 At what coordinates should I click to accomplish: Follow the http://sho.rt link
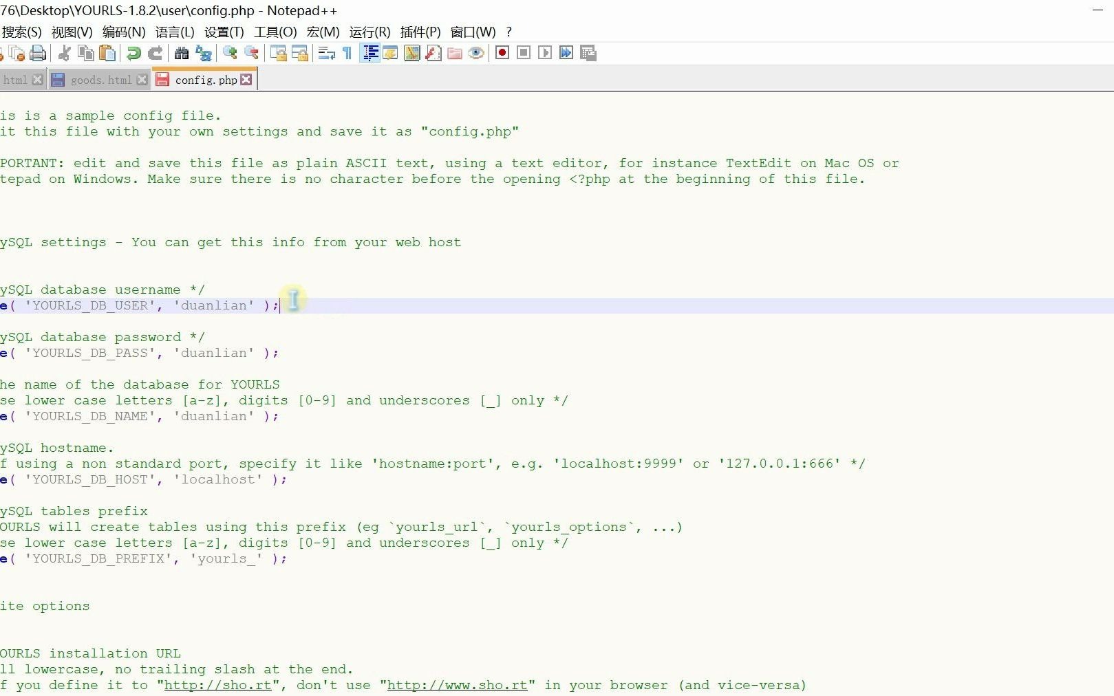click(x=218, y=685)
